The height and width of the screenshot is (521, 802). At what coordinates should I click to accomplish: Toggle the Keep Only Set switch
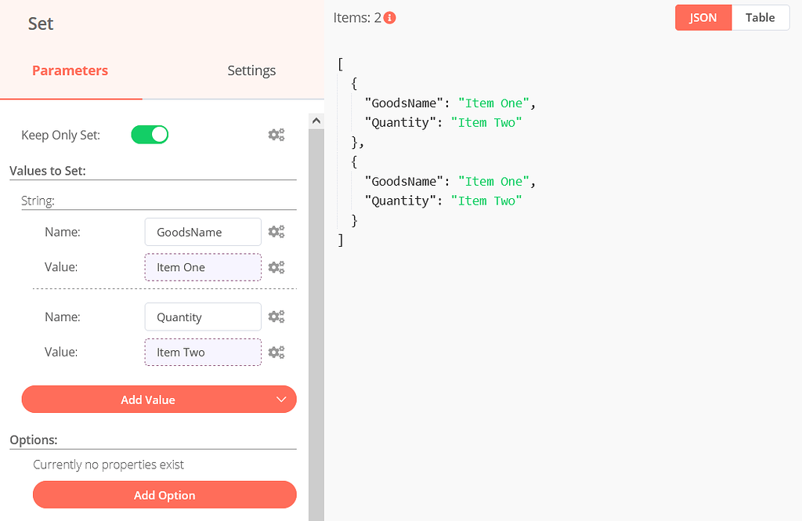(x=150, y=135)
